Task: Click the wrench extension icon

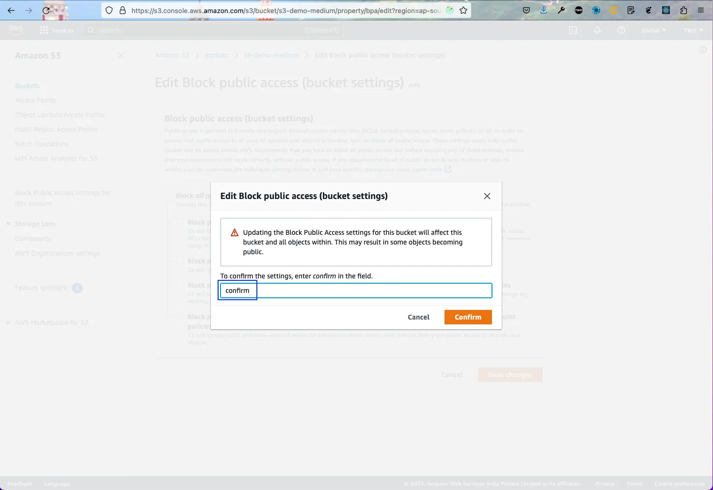Action: 561,10
